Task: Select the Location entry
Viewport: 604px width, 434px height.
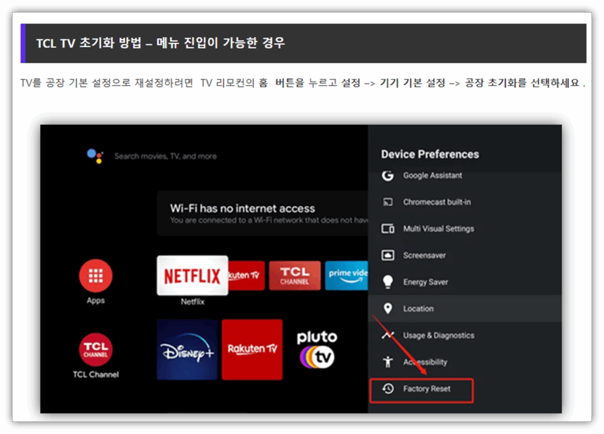Action: point(465,308)
